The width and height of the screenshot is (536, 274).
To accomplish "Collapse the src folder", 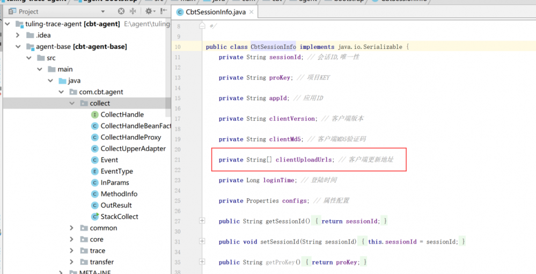I will point(29,58).
